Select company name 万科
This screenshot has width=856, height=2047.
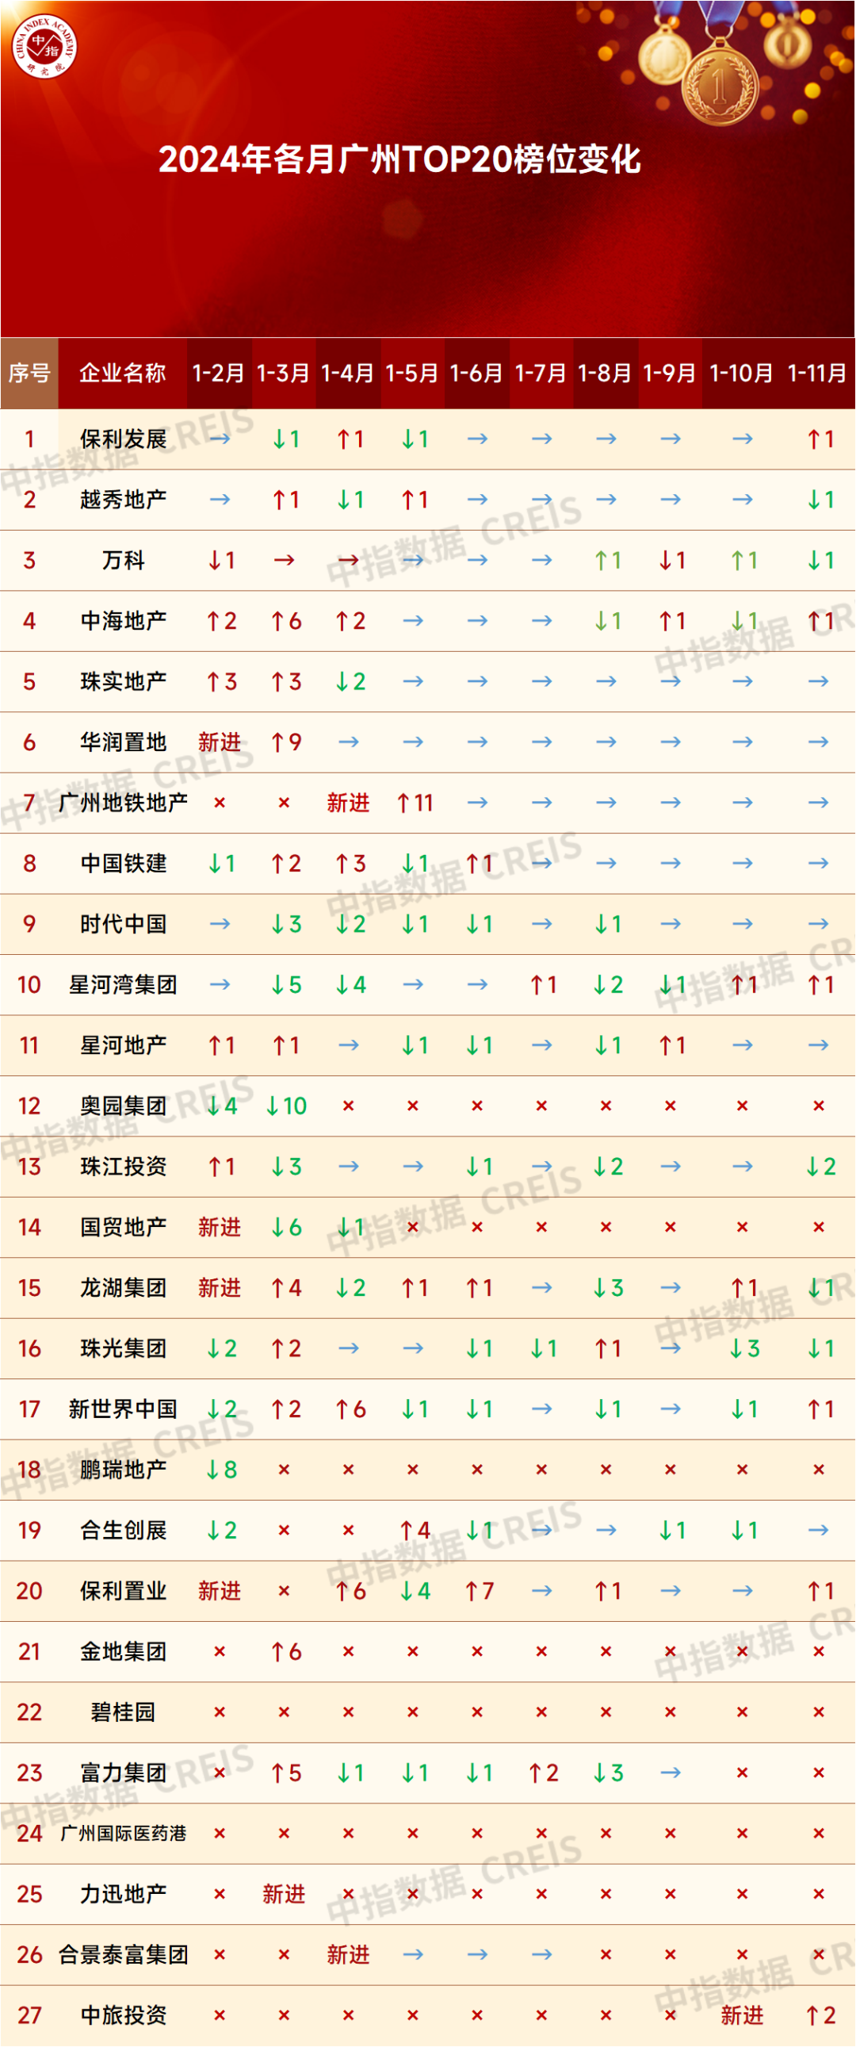[123, 560]
